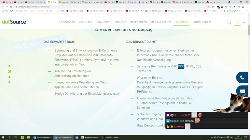Open the MUSIK bookmark folder

click(x=61, y=11)
